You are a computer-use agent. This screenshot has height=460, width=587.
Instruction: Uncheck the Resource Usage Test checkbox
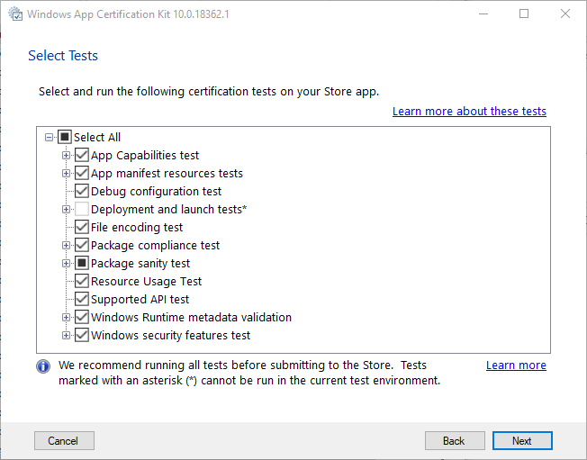[x=82, y=281]
